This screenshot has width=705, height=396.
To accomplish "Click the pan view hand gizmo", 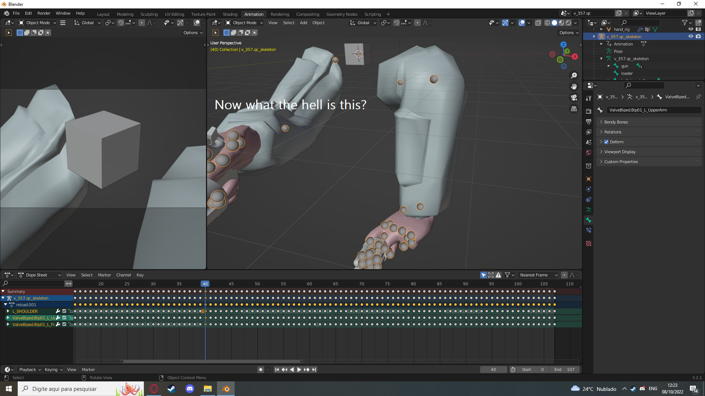I will pyautogui.click(x=574, y=87).
